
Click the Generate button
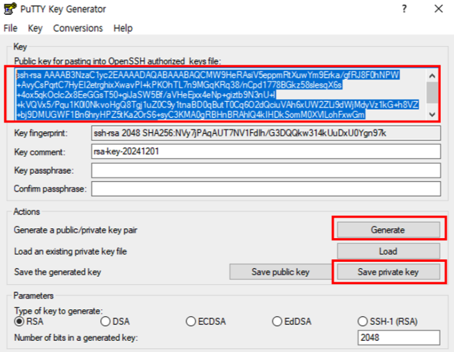(388, 230)
